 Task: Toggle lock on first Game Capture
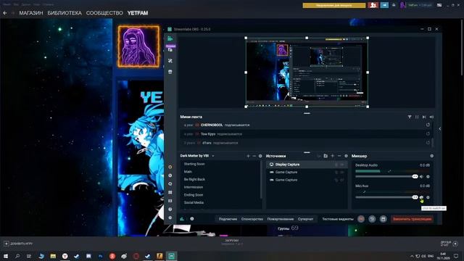[x=336, y=173]
